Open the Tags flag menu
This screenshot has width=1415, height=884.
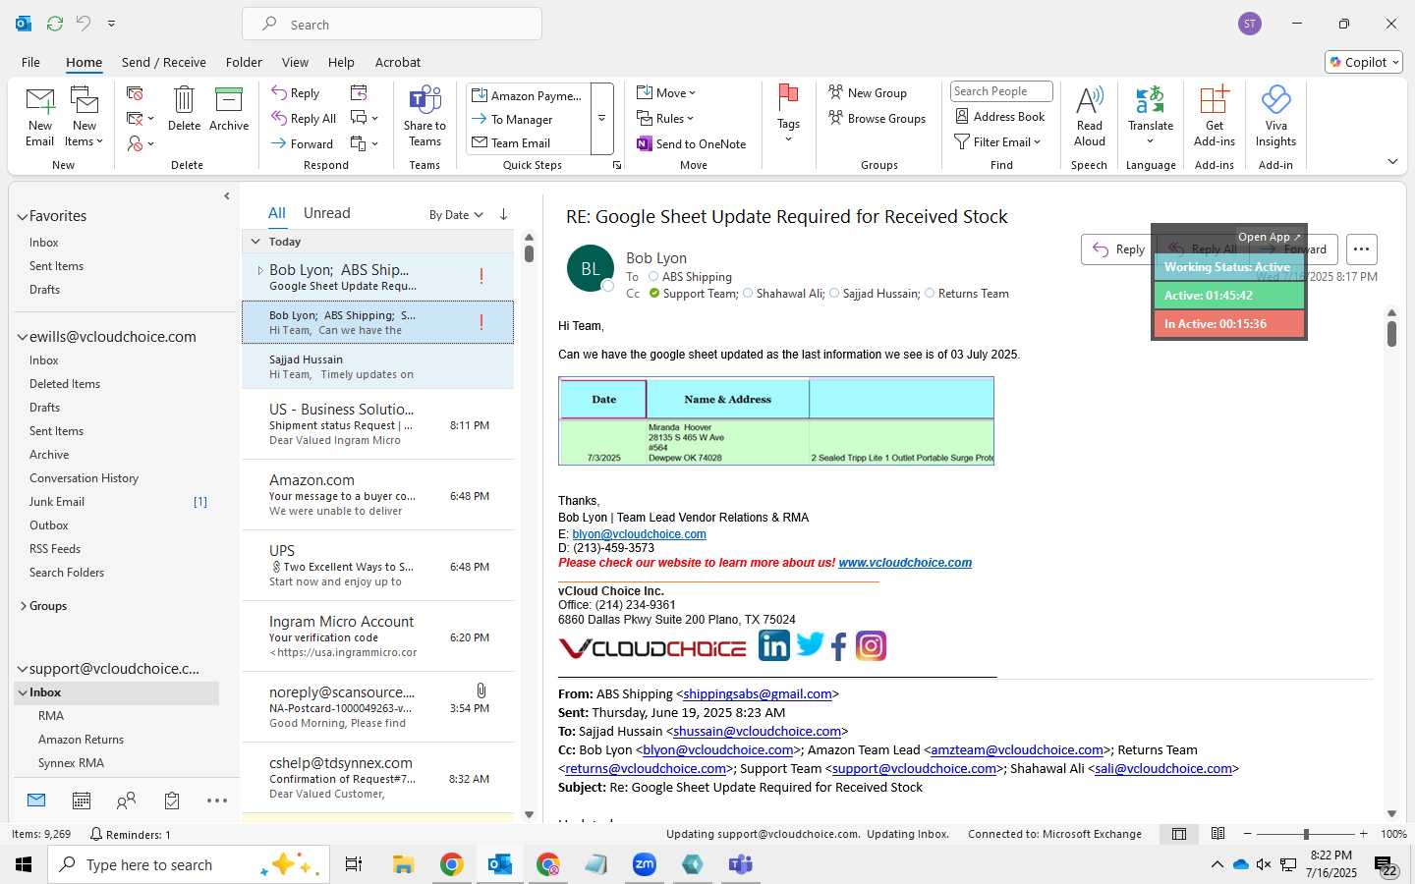coord(788,114)
